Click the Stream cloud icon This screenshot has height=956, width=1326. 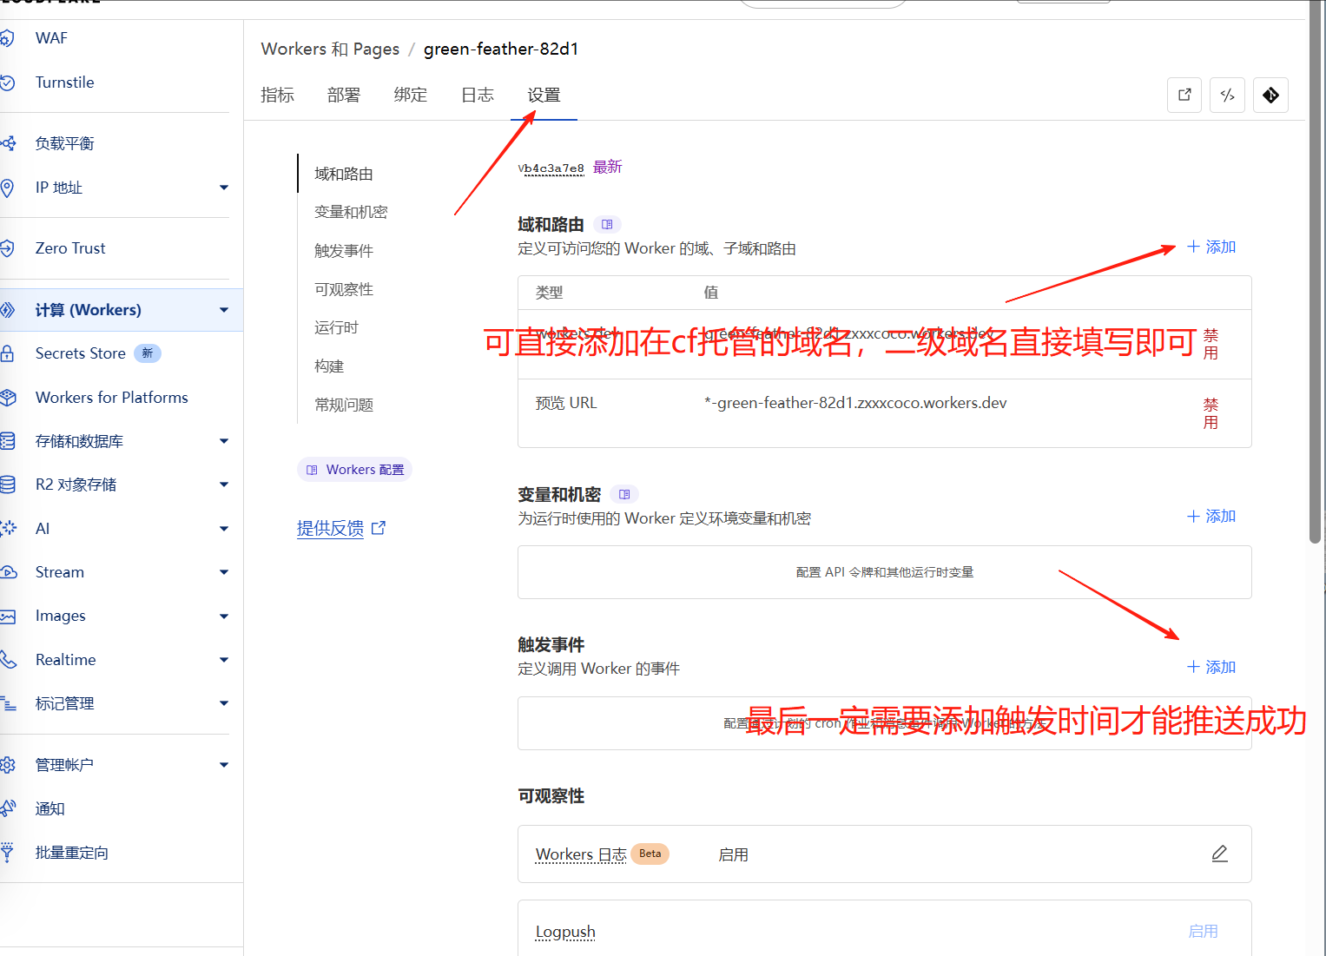pos(8,572)
